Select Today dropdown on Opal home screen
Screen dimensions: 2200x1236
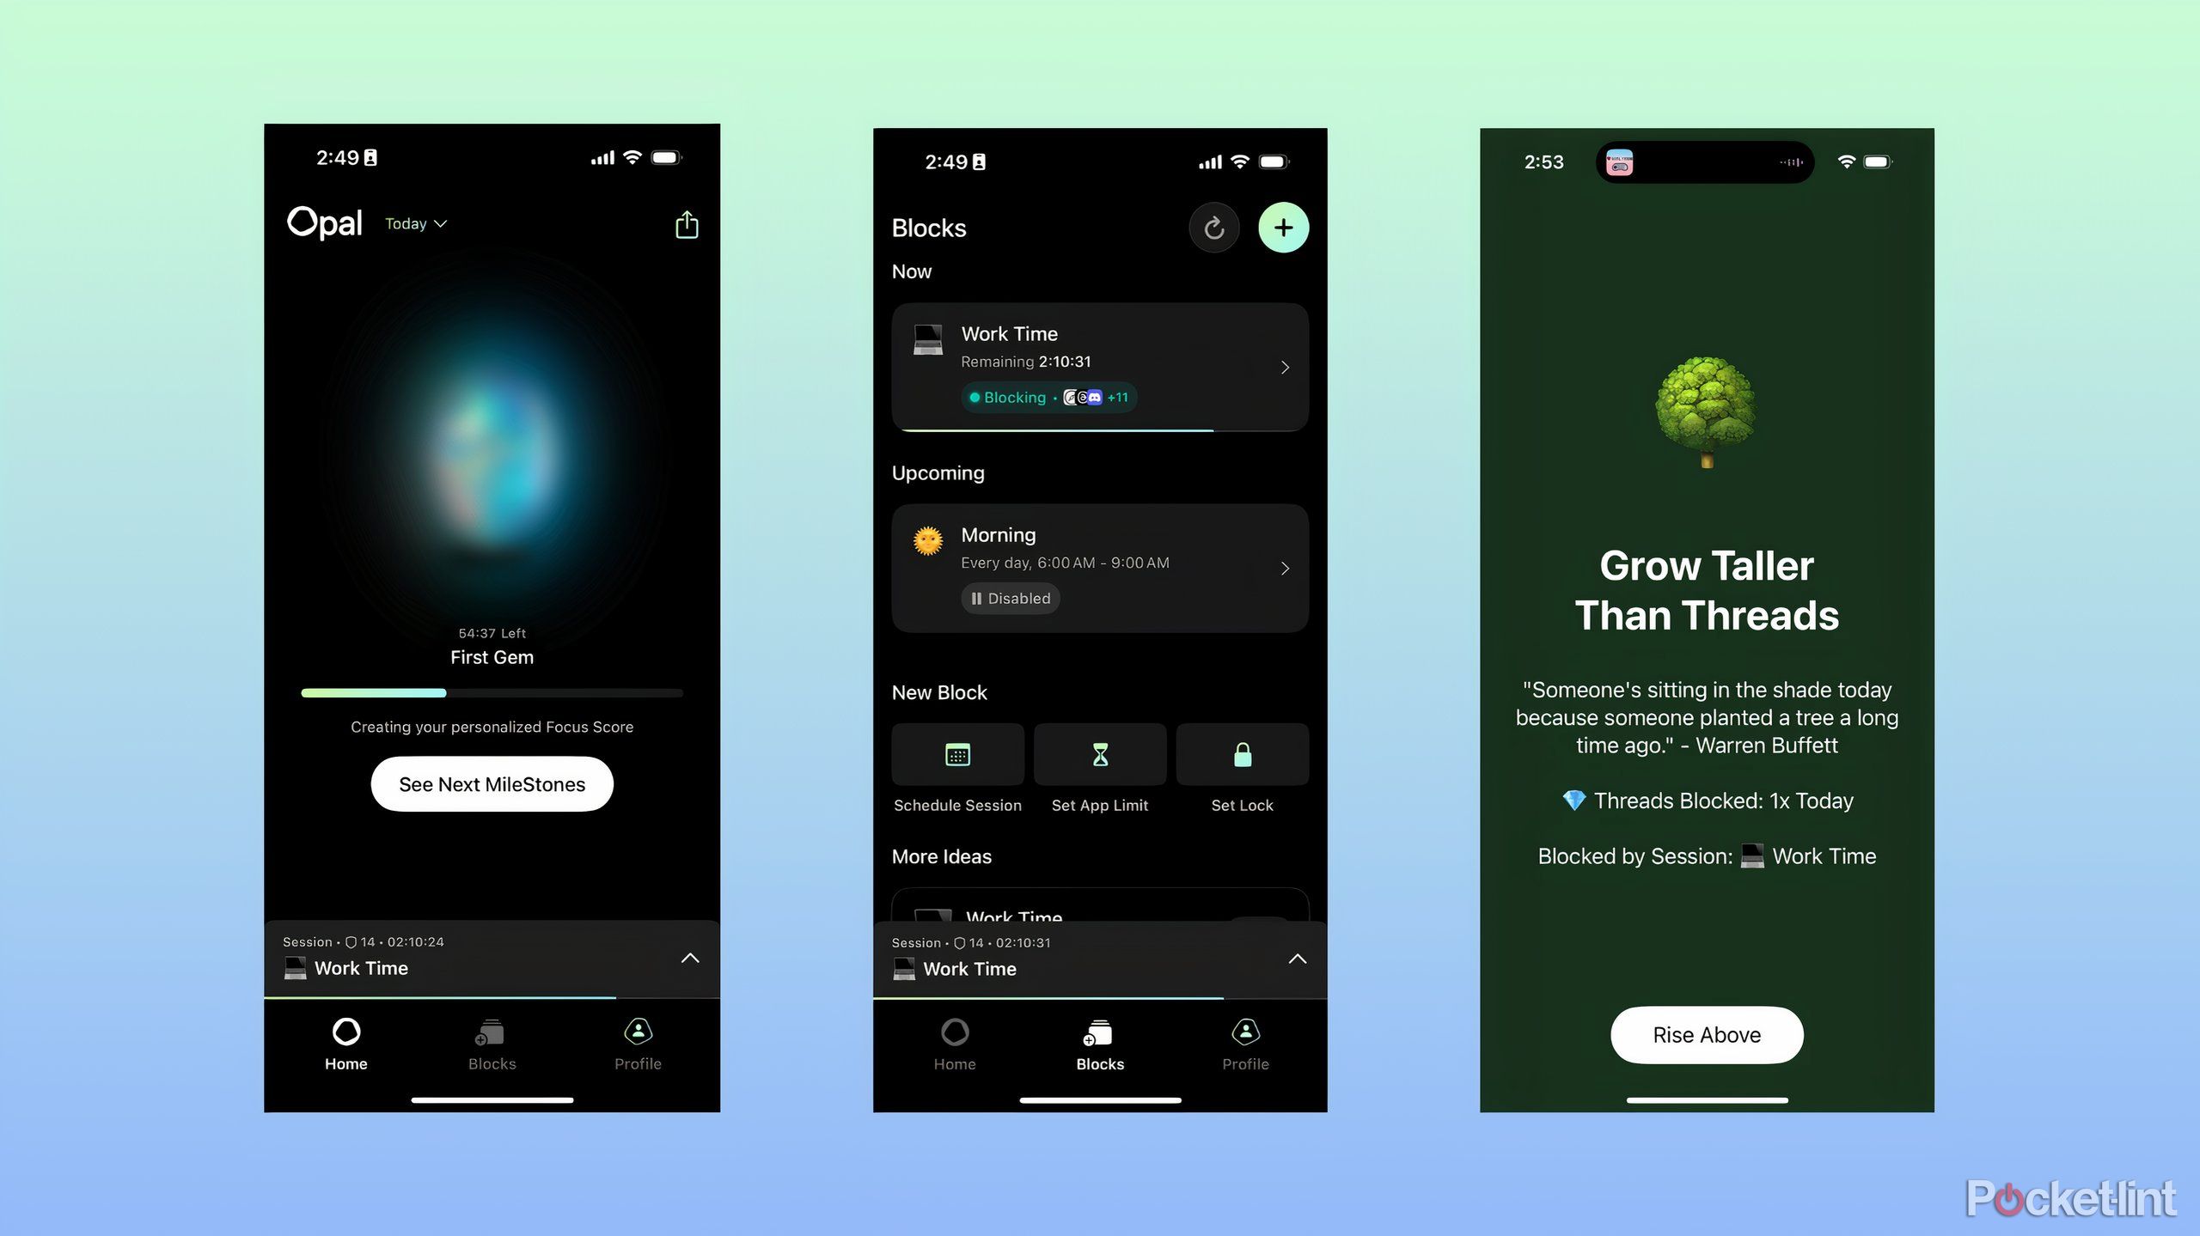tap(416, 223)
